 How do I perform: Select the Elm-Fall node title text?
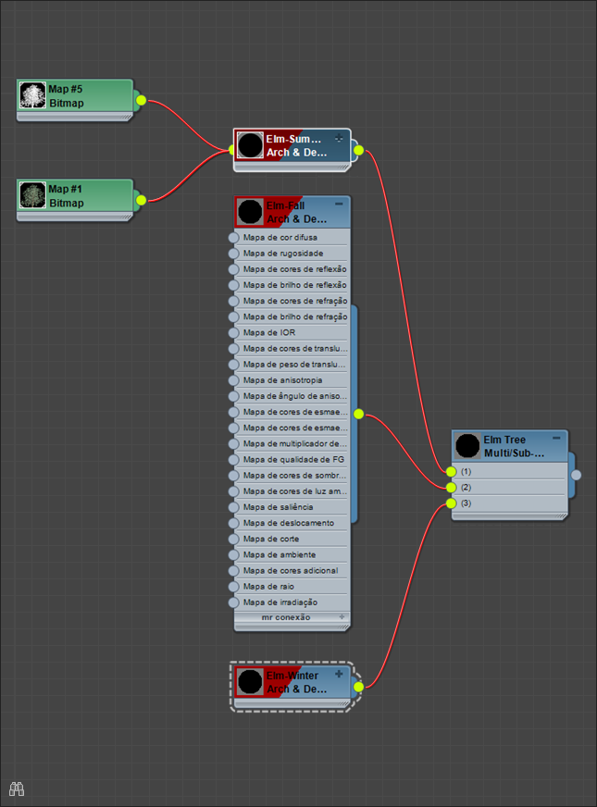pos(296,212)
